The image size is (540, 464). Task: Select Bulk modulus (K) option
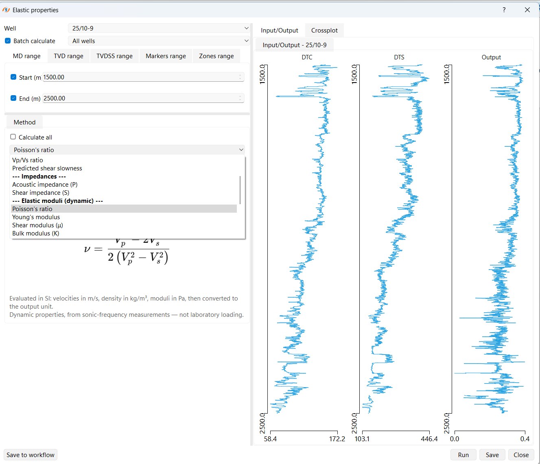(124, 233)
